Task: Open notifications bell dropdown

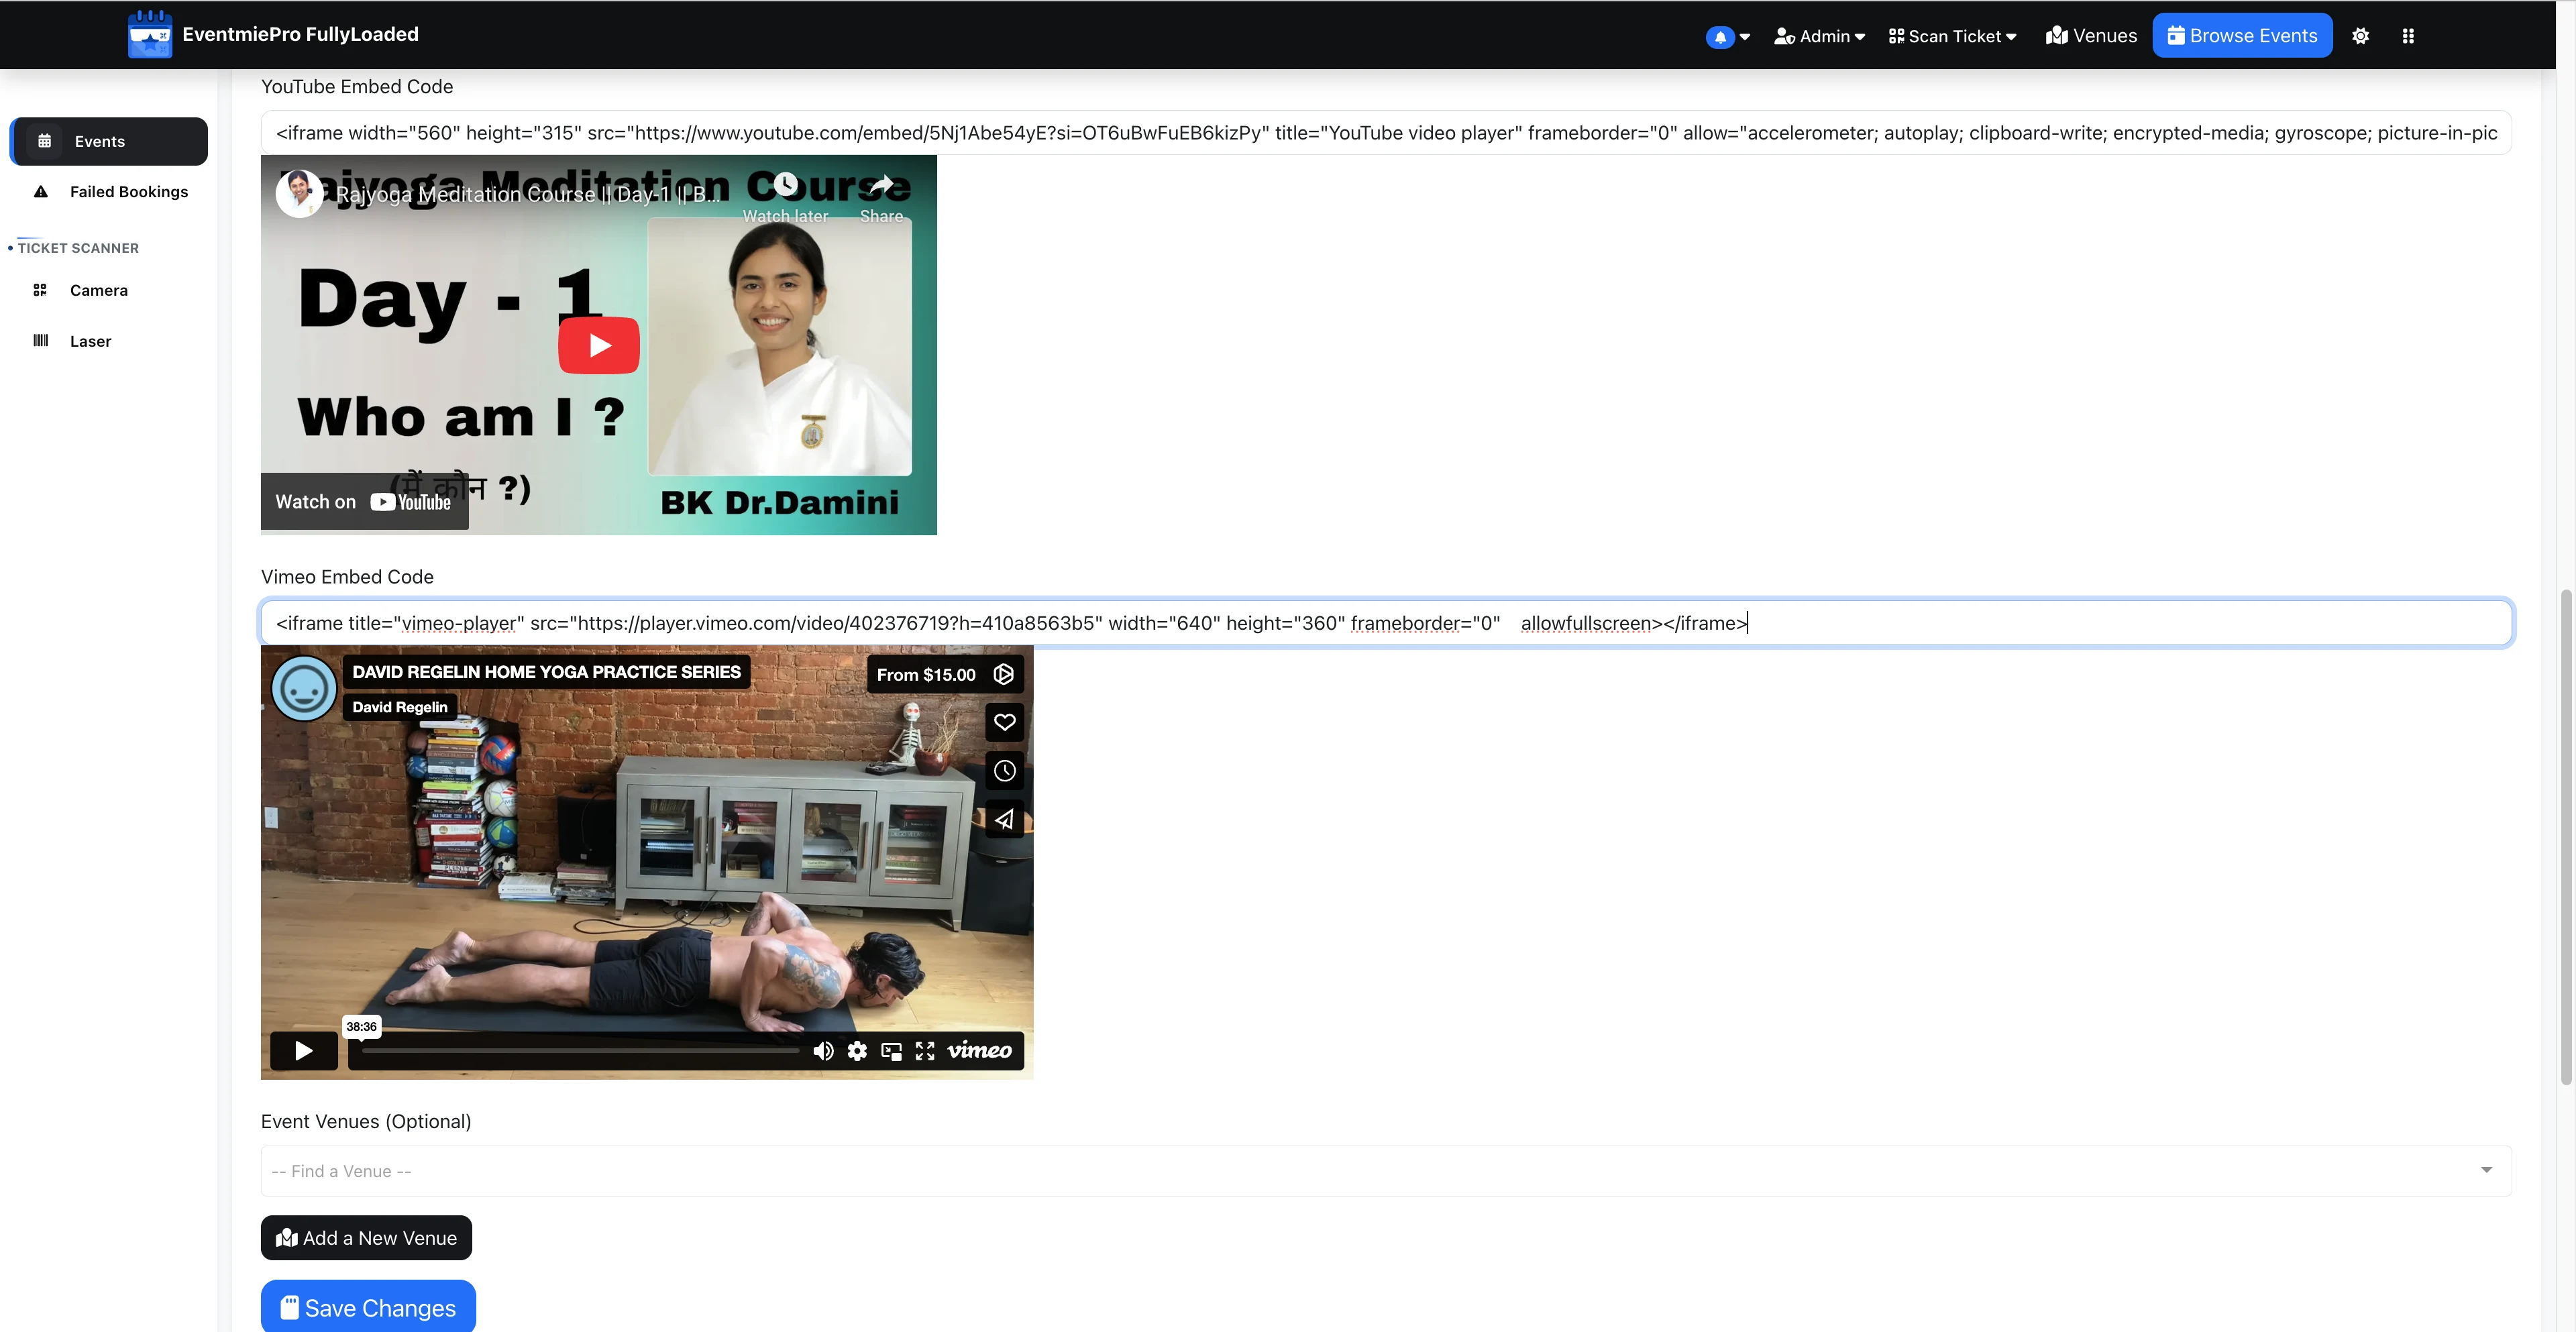Action: [x=1727, y=37]
